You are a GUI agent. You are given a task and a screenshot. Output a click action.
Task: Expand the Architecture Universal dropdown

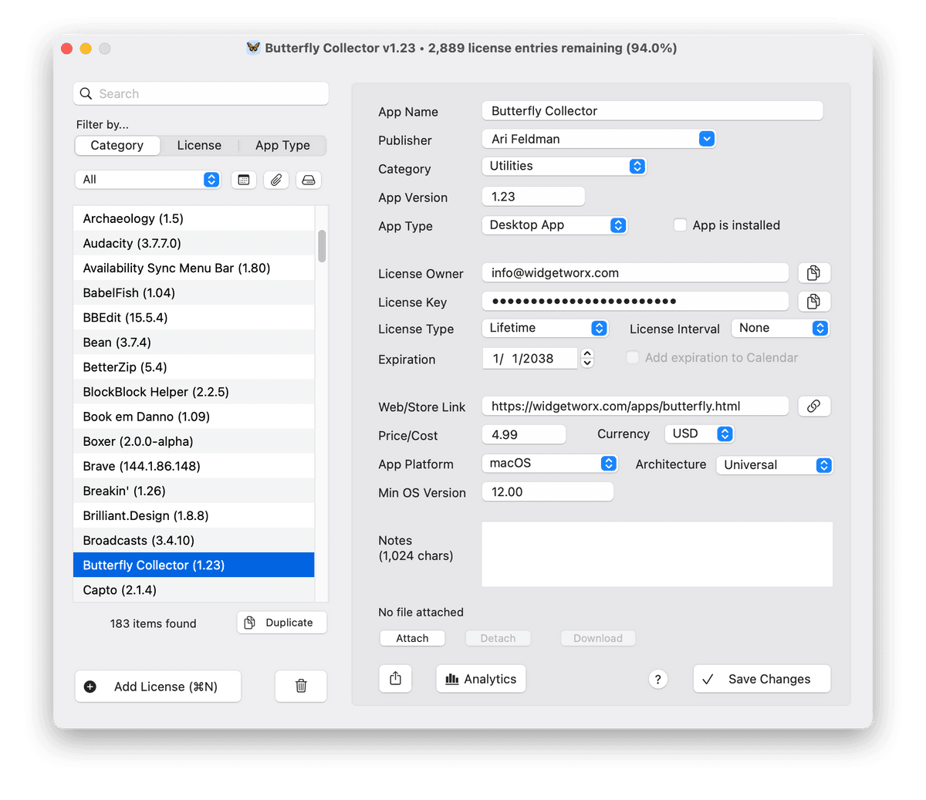tap(774, 465)
